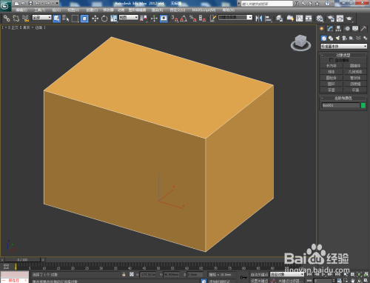Open the Views menu

click(73, 10)
